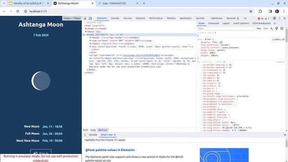Close the Vanilla JS to Solid.js tab
Screen dimensions: 288x162
click(x=48, y=3)
